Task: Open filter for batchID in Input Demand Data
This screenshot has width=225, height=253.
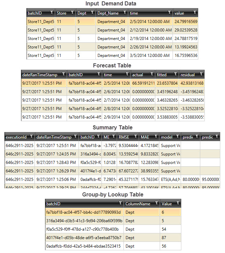Action: [x=51, y=13]
